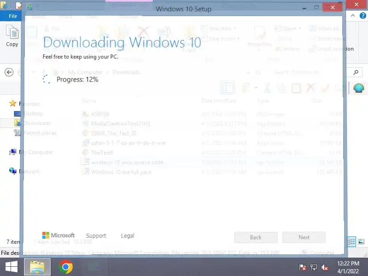Open Action Center flag in system tray
Image resolution: width=368 pixels, height=276 pixels.
click(x=302, y=267)
